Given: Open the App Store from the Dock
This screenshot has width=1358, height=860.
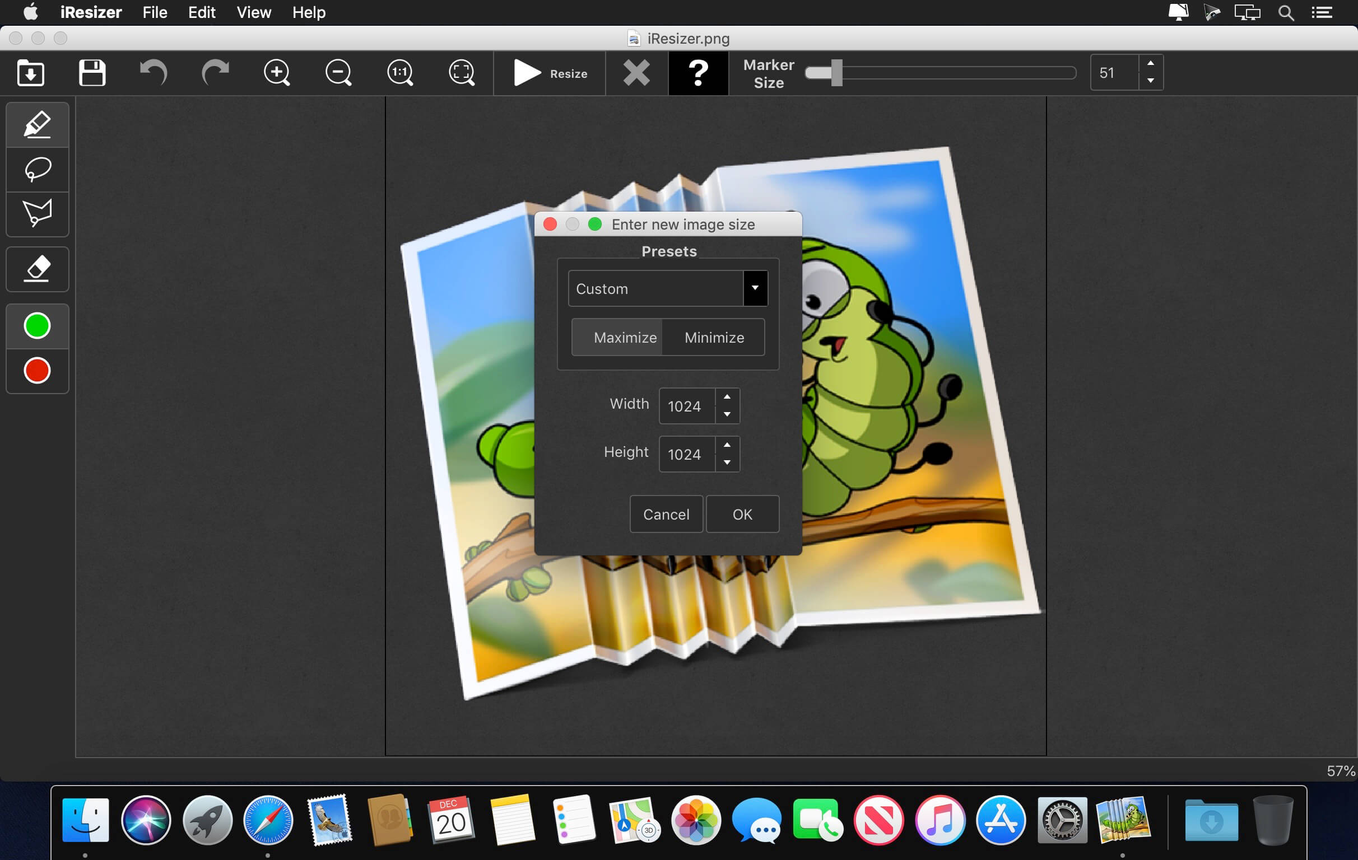Looking at the screenshot, I should click(1001, 821).
